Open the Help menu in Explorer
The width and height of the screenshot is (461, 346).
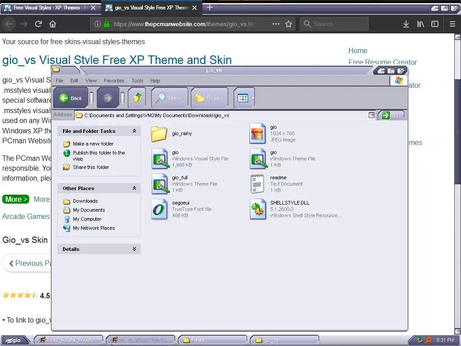pos(155,81)
